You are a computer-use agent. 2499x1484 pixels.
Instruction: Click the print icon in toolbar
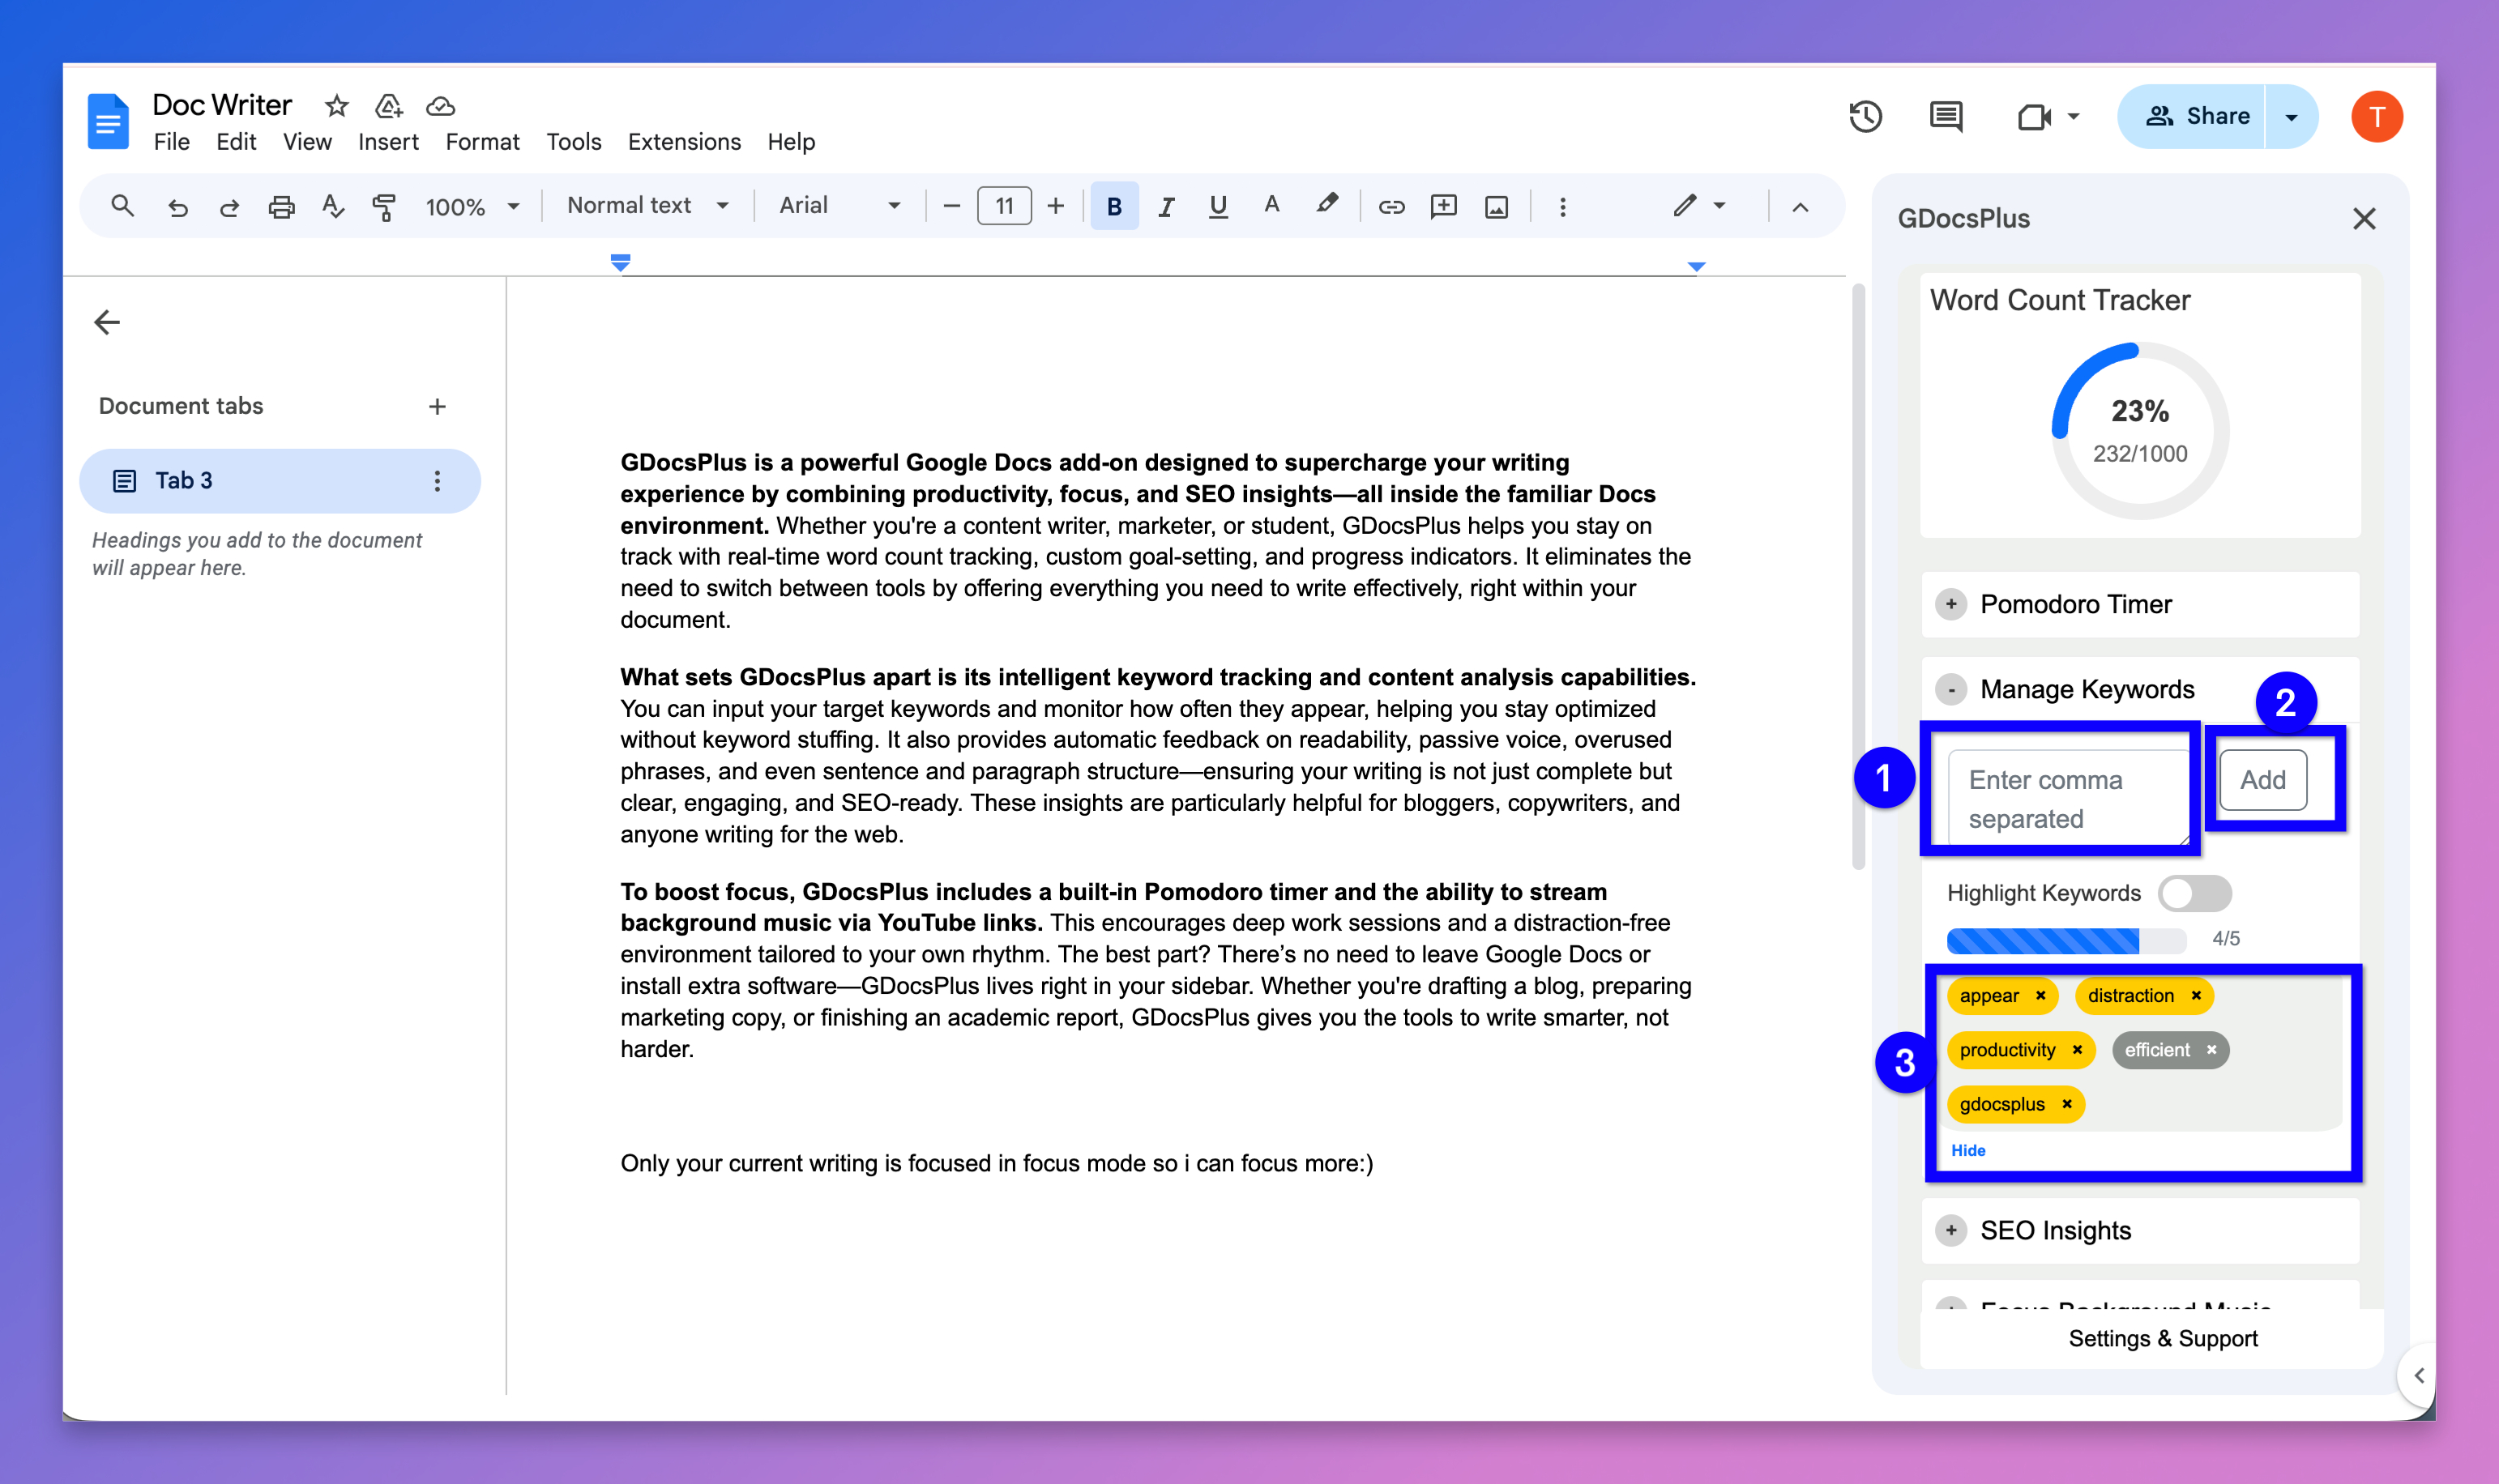tap(282, 207)
